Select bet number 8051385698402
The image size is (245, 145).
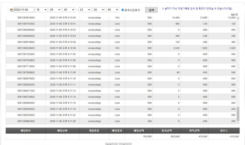coord(26,36)
